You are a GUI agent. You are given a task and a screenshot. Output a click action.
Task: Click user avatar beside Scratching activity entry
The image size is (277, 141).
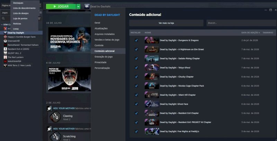point(49,129)
